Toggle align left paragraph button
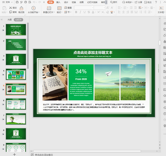 click(119, 12)
